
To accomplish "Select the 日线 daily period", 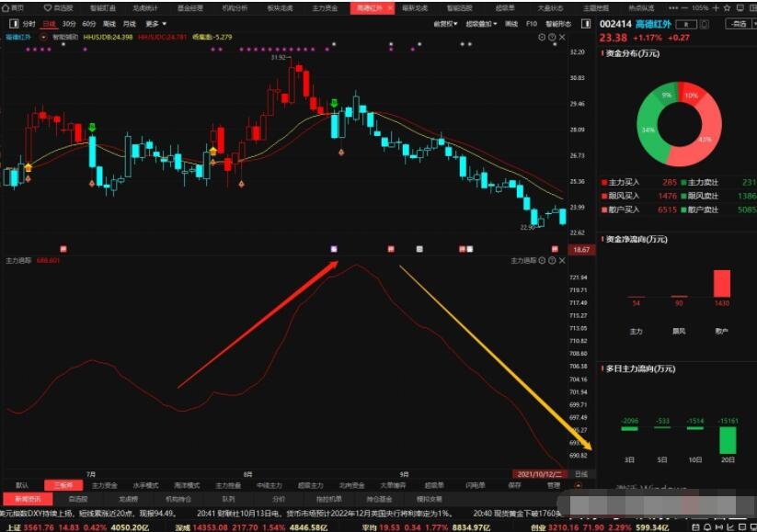I will tap(50, 24).
